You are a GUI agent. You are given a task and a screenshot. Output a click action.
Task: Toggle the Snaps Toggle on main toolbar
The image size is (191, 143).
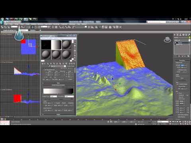(x=60, y=27)
